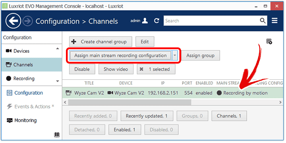Viewport: 286px width, 143px height.
Task: Go forward with the right arrow button
Action: (27, 21)
